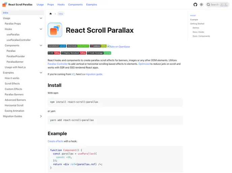Open useParallaxController sidebar page
This screenshot has width=232, height=173.
click(19, 40)
